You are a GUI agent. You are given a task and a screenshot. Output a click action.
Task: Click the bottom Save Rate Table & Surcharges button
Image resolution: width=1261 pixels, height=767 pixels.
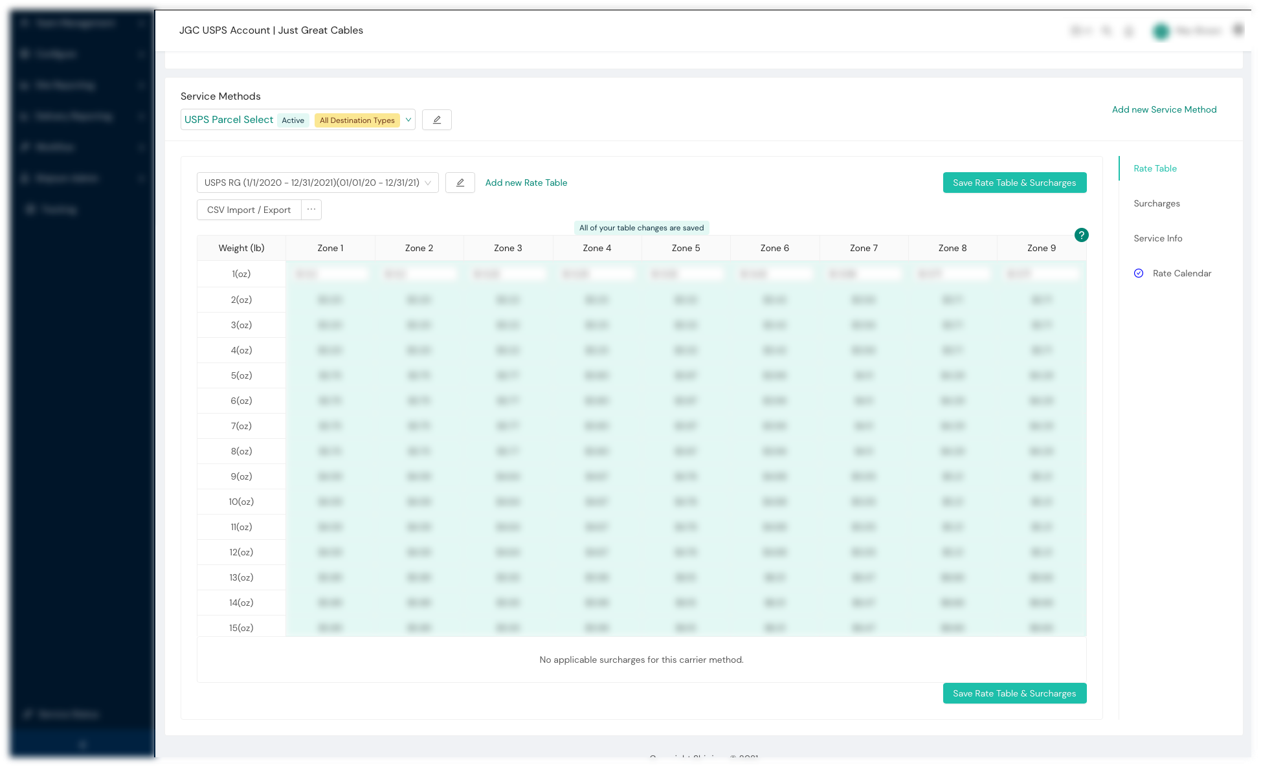(x=1014, y=693)
